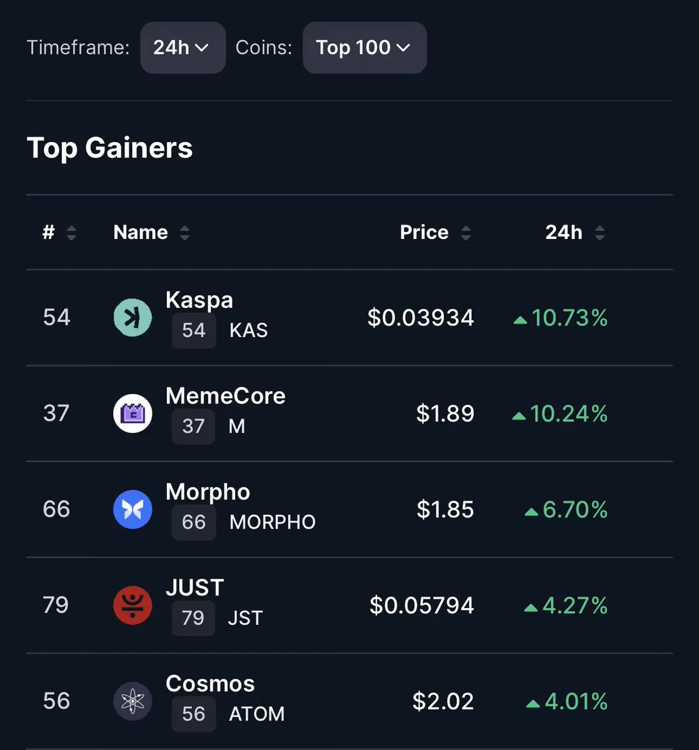Click the JUST coin name
Screen dimensions: 699x750
(194, 587)
